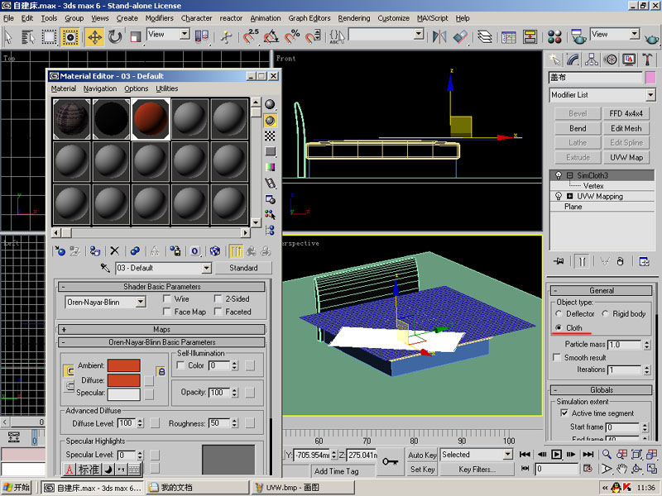Click the Quick Render teapot icon
662x496 pixels.
tap(652, 39)
